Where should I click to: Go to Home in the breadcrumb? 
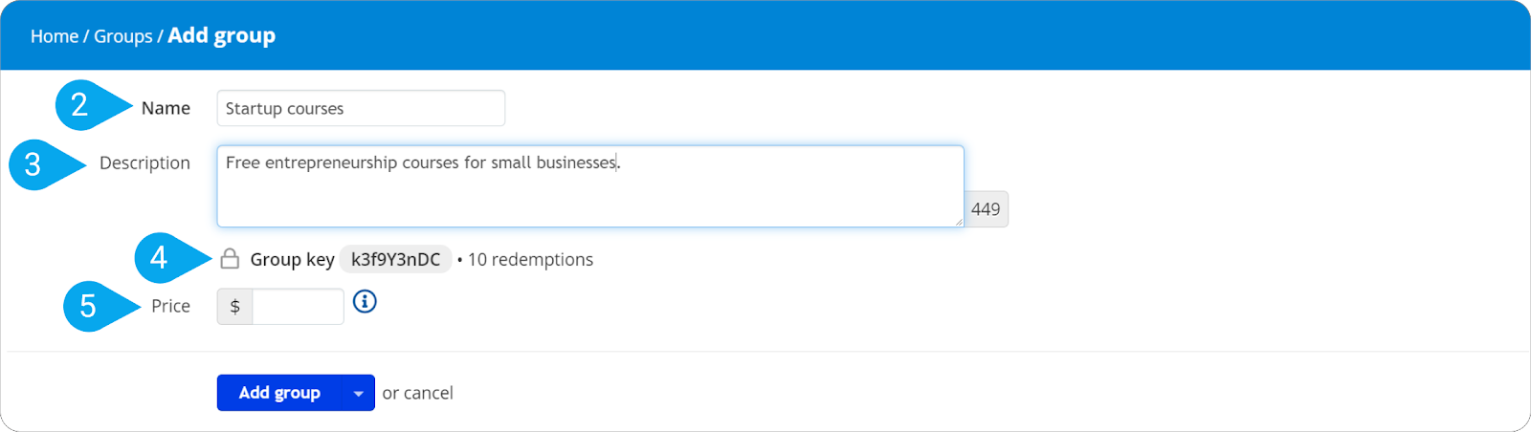pyautogui.click(x=55, y=36)
